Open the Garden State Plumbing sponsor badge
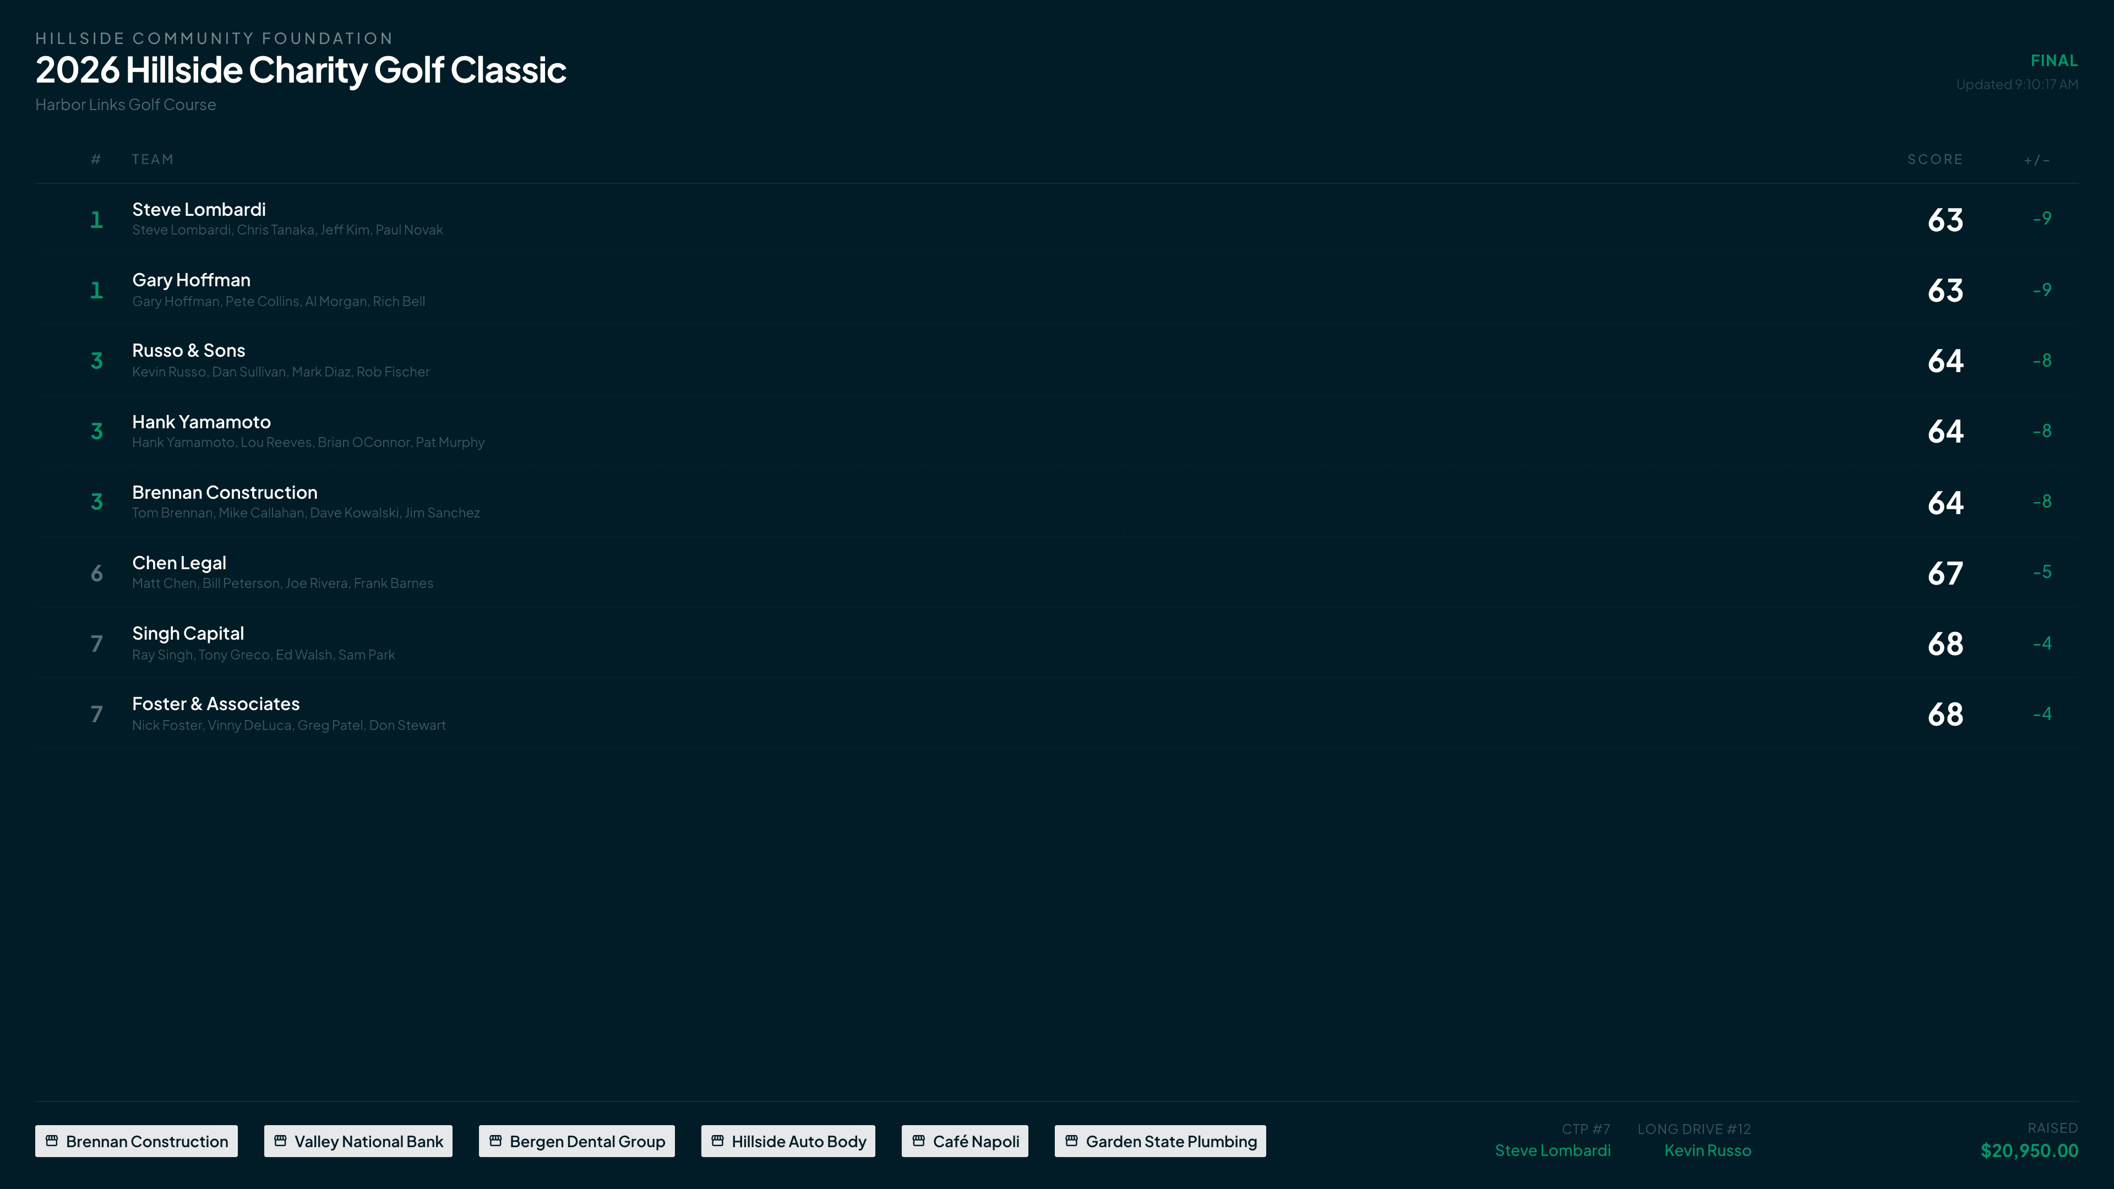2114x1189 pixels. [x=1160, y=1142]
